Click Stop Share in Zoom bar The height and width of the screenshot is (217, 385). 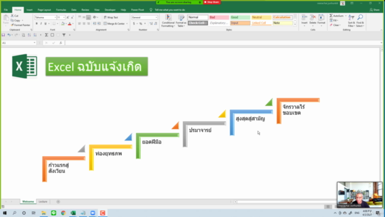(x=212, y=2)
